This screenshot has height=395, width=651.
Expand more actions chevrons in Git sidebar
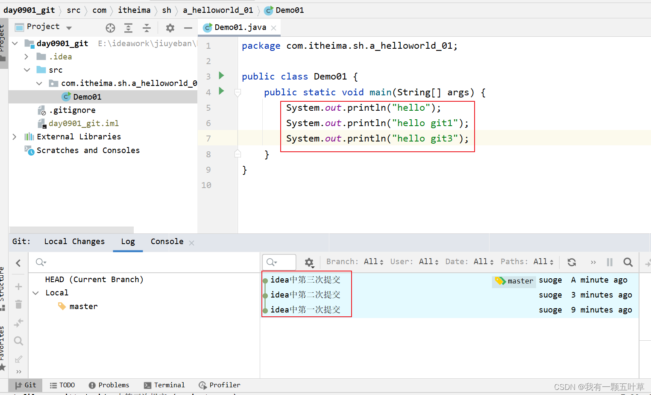(19, 371)
